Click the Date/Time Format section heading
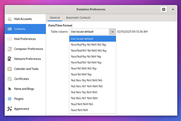 click(x=60, y=25)
